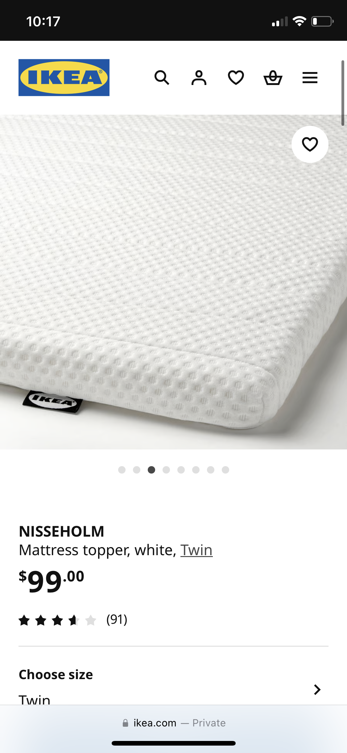Screen dimensions: 347x753
Task: Jump to the last carousel dot
Action: coord(225,470)
